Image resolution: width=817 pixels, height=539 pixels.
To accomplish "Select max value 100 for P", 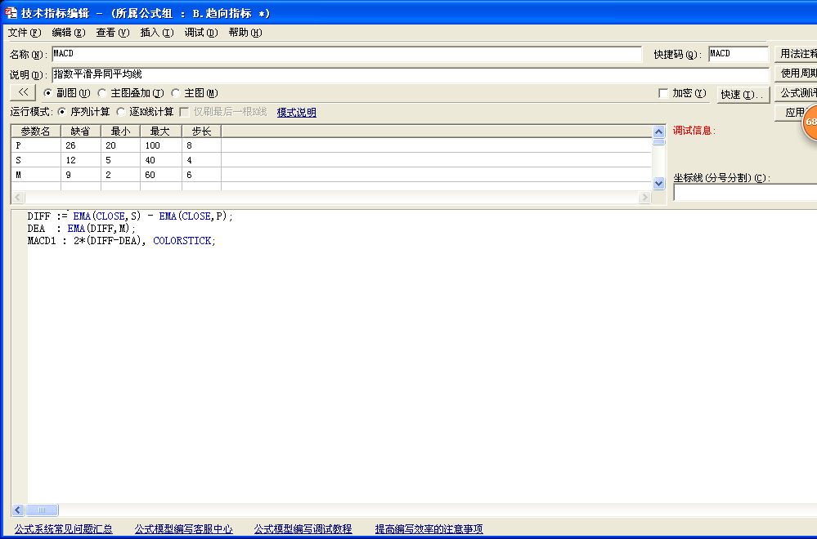I will point(161,145).
